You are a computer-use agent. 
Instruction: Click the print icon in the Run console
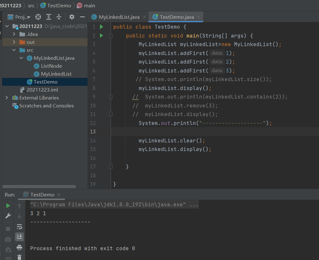pyautogui.click(x=19, y=247)
